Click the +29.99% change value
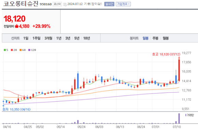This screenshot has height=130, width=198. click(41, 26)
